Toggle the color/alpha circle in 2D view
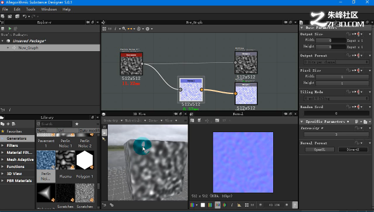Viewport: 374px width, 212px height. click(225, 205)
